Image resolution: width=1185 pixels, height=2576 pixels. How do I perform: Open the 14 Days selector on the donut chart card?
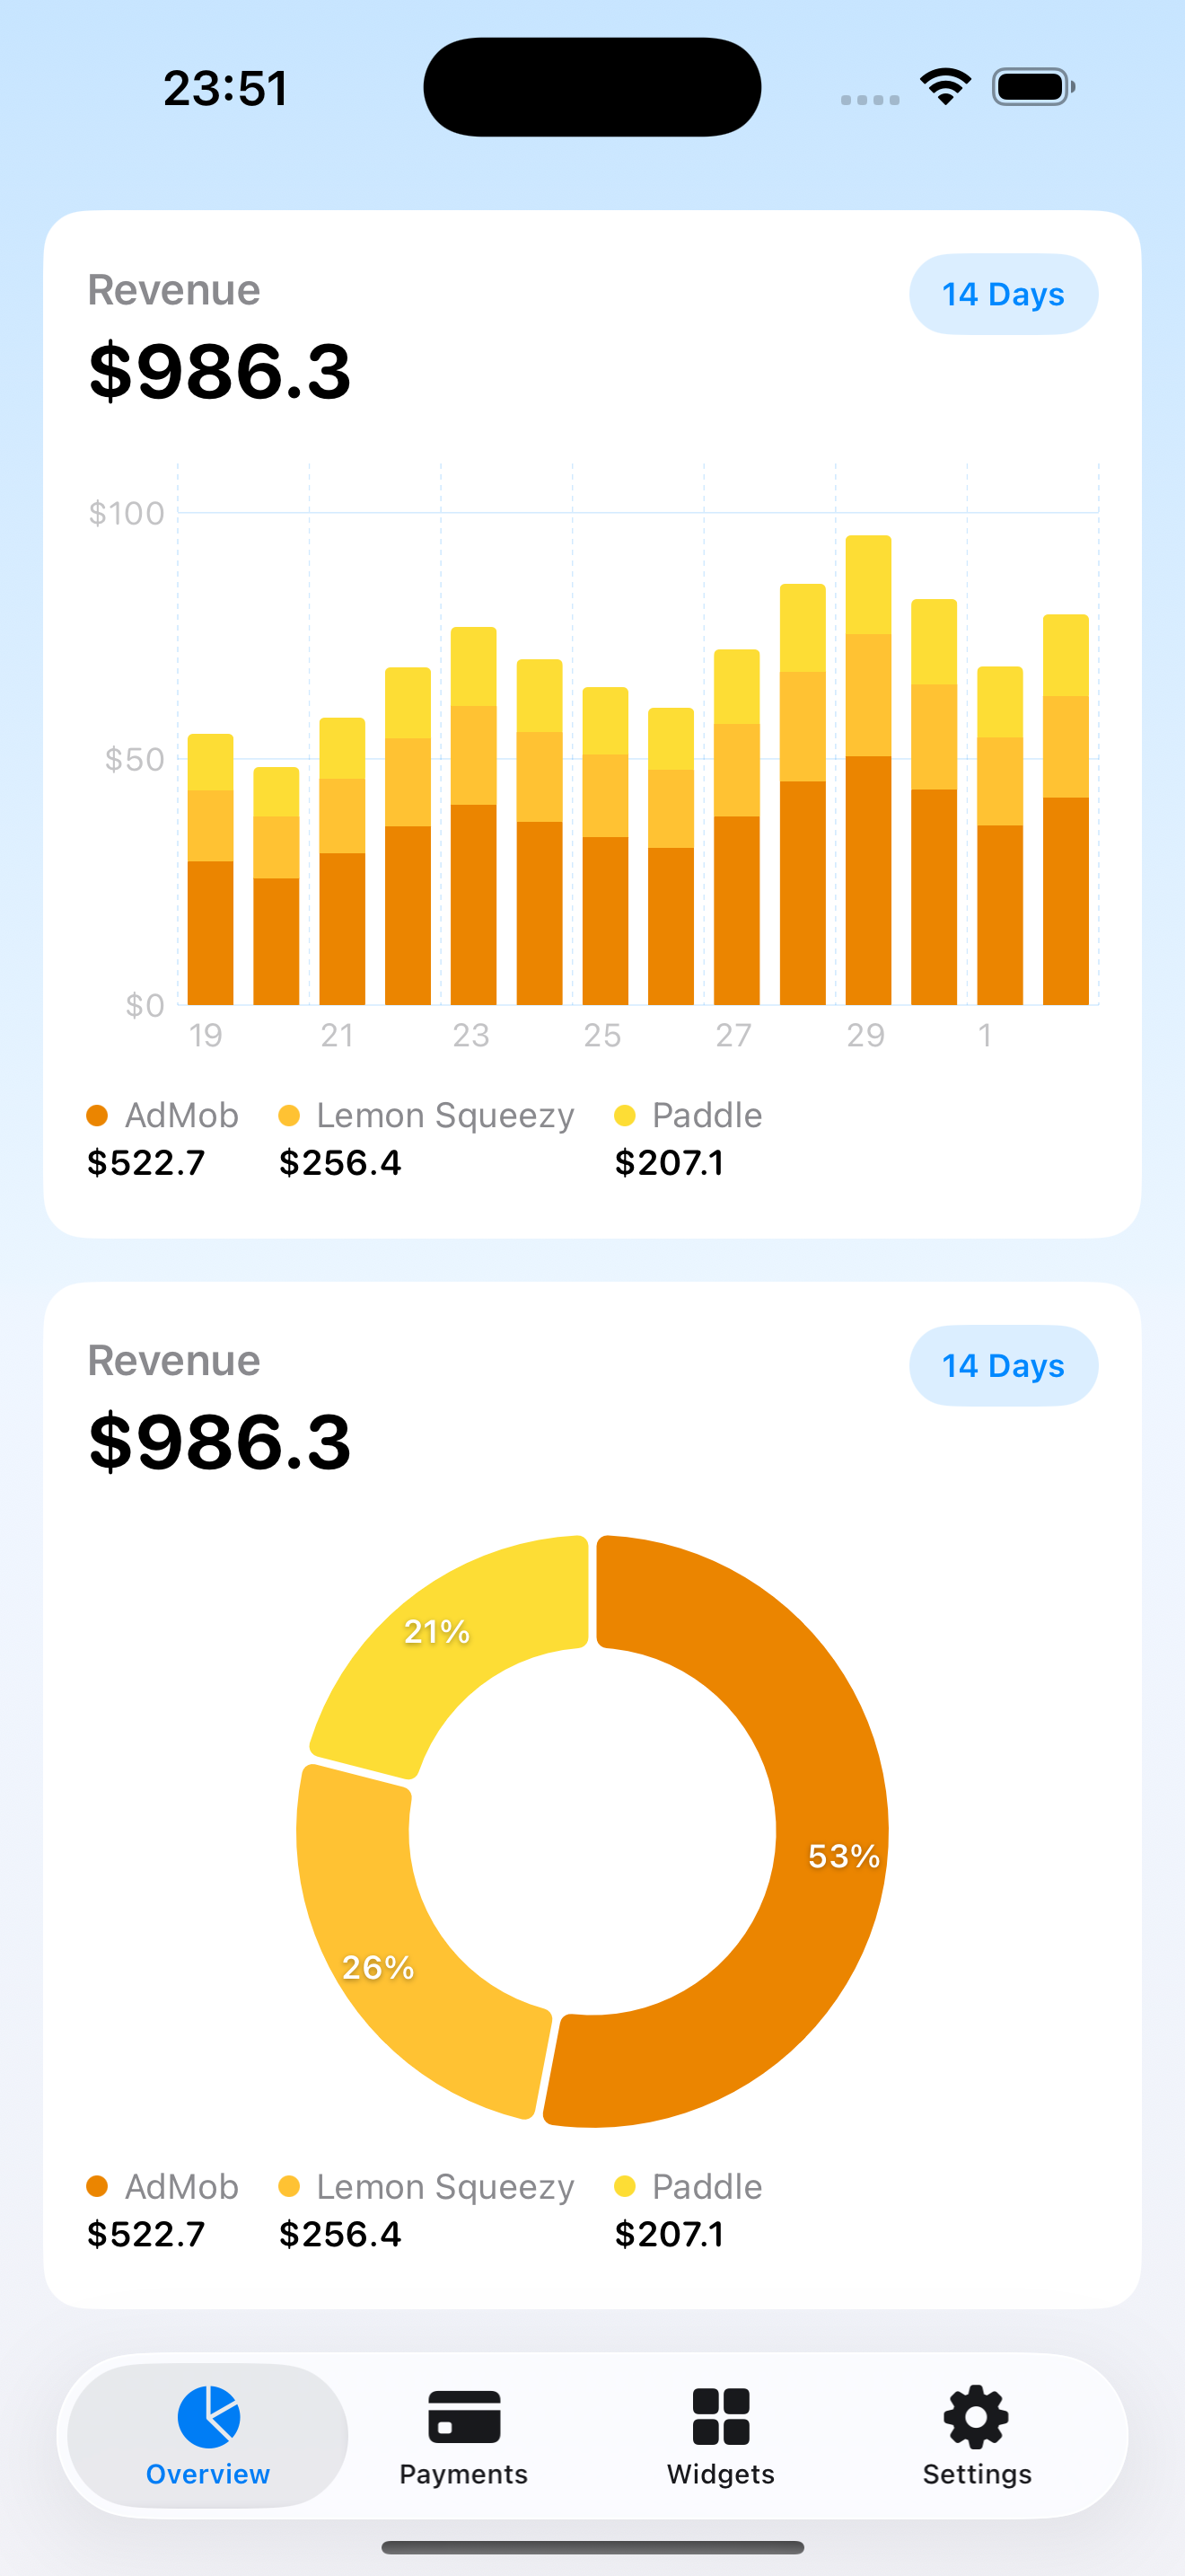1003,1365
